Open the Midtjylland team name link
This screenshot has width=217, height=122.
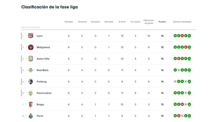click(43, 47)
